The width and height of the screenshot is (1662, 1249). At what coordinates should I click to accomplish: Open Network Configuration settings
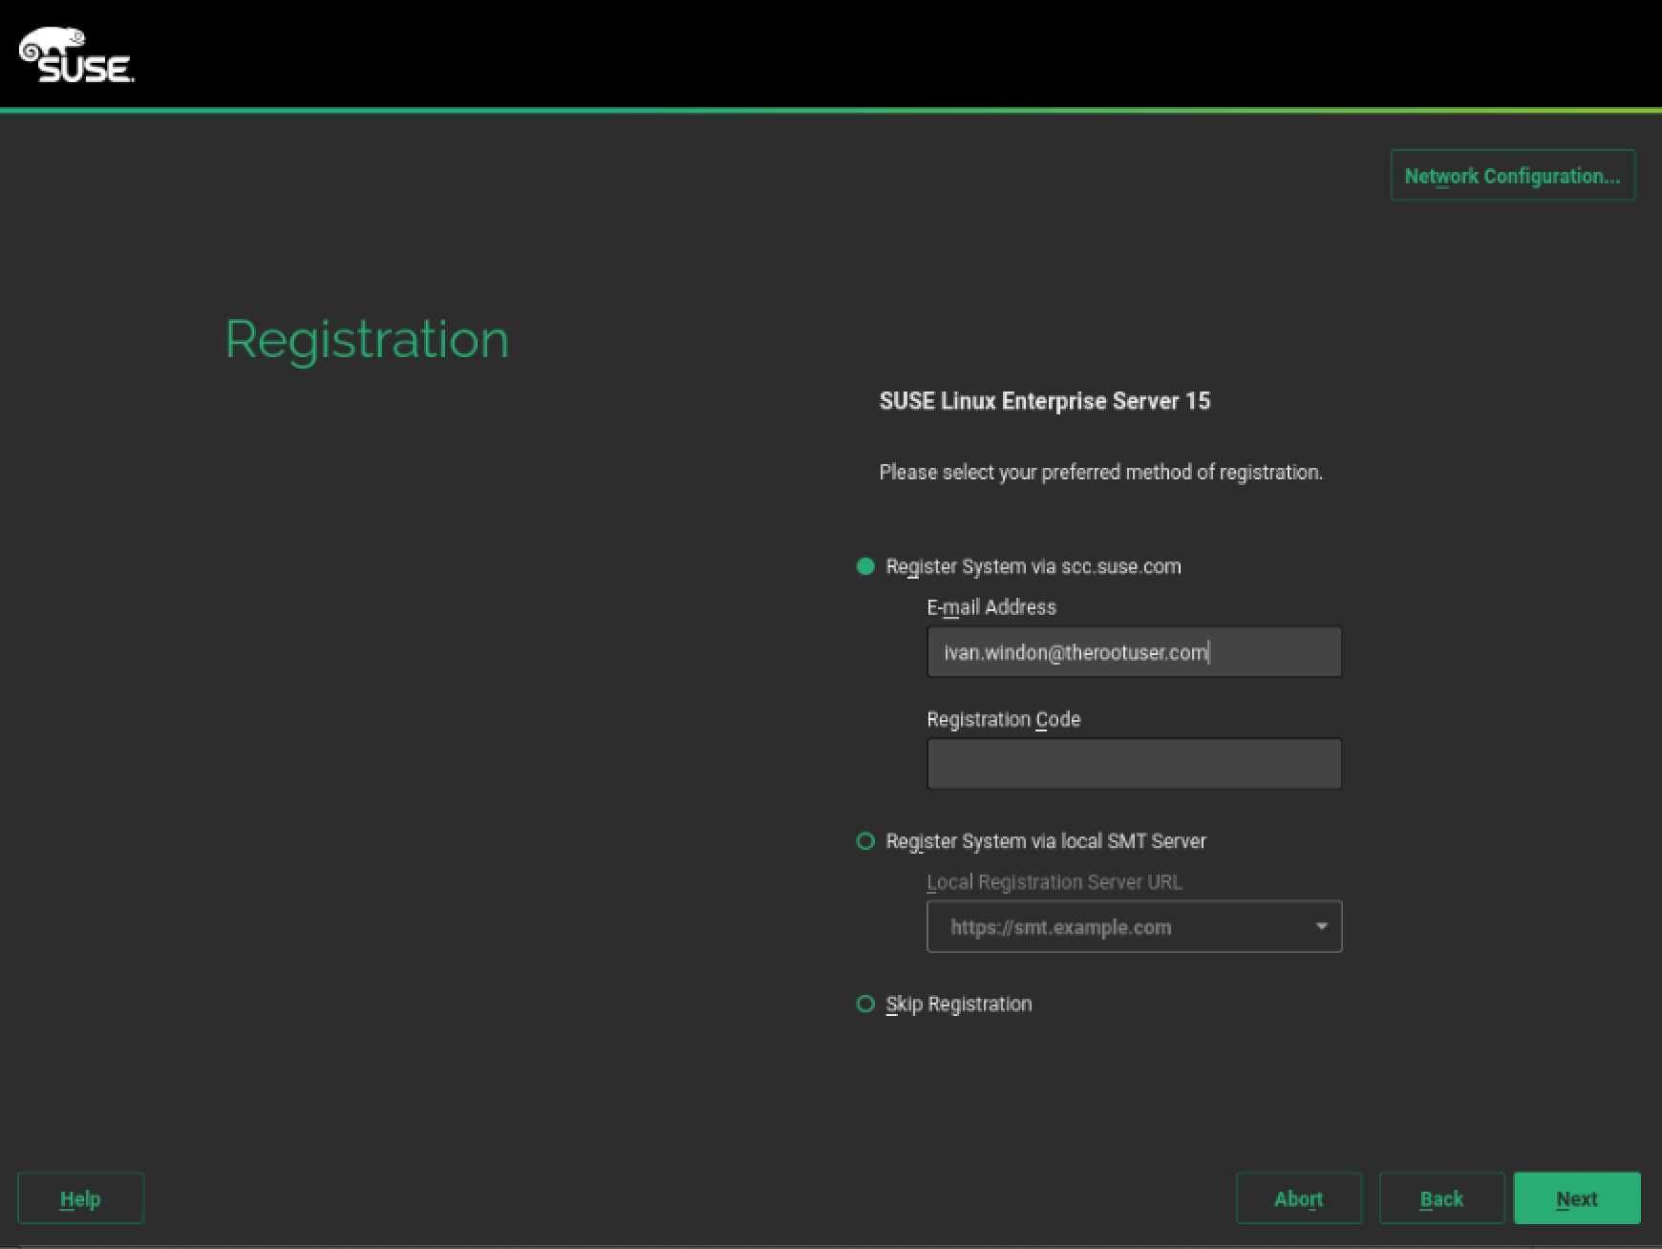[x=1512, y=176]
